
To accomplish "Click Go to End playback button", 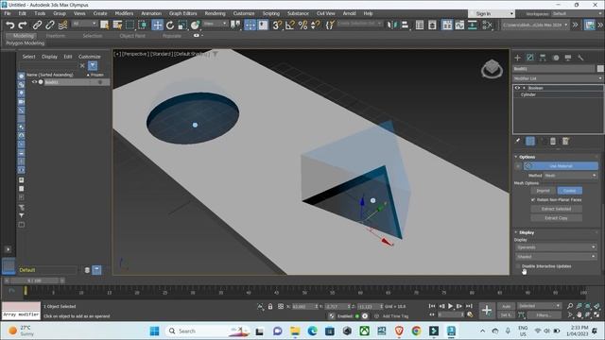I will pos(469,306).
